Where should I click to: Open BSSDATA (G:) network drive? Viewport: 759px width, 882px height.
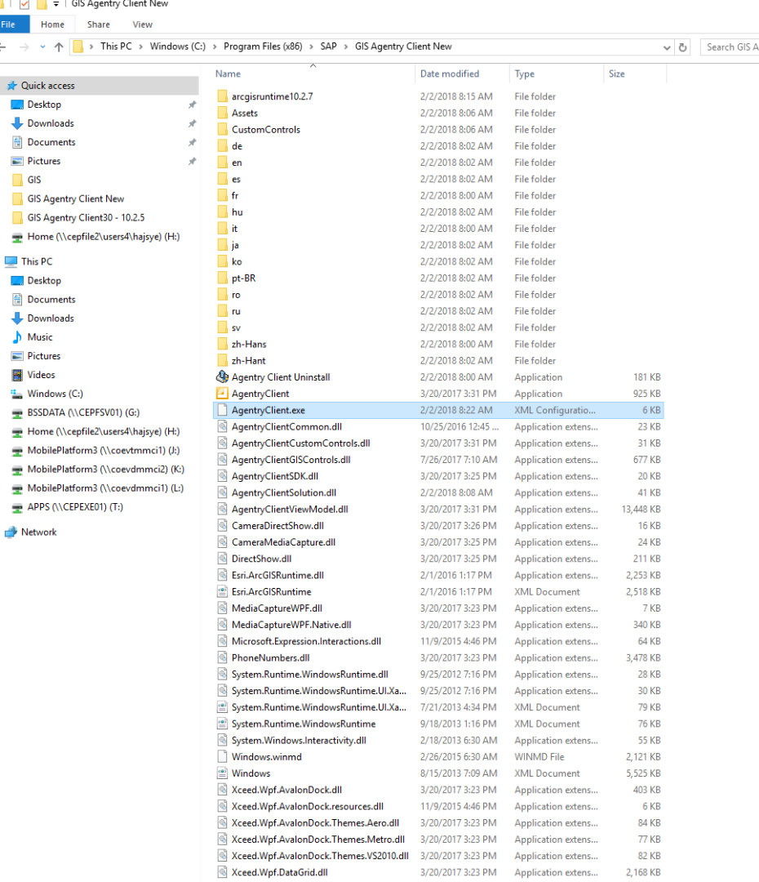click(83, 412)
